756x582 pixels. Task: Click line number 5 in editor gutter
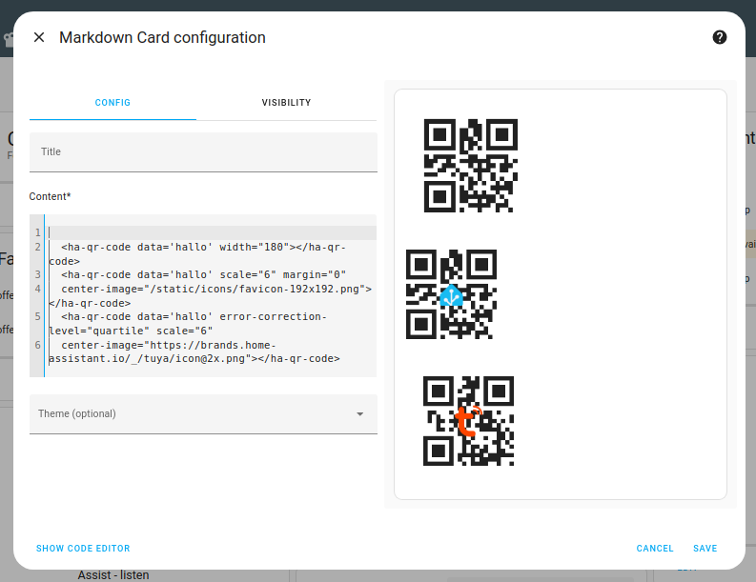(x=37, y=316)
